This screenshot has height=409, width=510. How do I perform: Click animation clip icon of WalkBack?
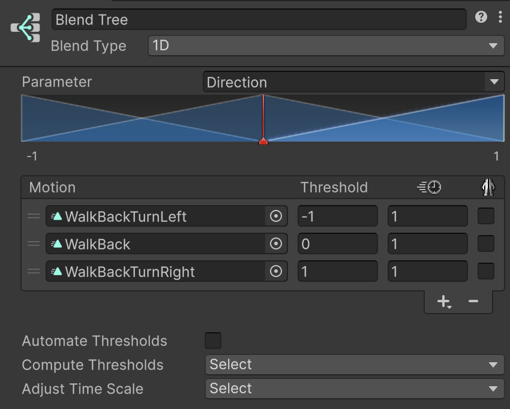tap(56, 244)
